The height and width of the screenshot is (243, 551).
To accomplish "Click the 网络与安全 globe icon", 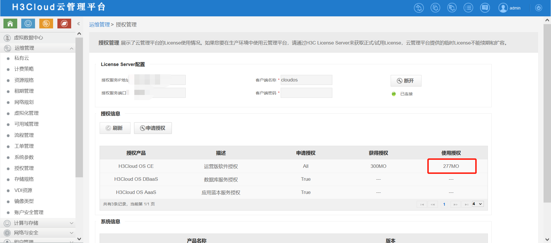I will 7,233.
